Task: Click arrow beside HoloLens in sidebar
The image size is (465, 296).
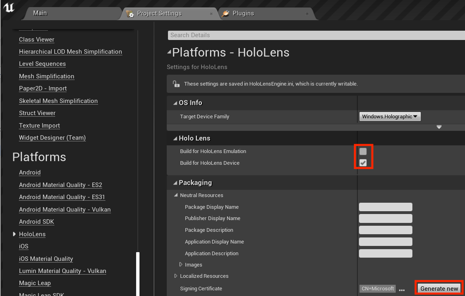Action: pyautogui.click(x=14, y=234)
